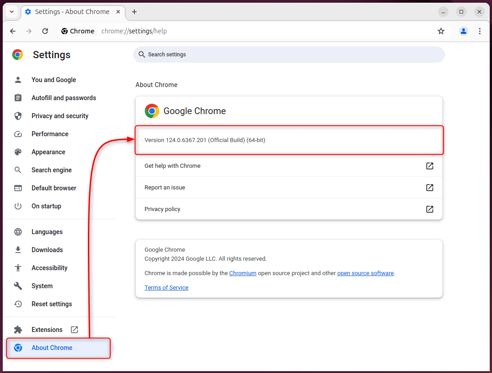492x373 pixels.
Task: Click the Downloads arrow icon
Action: coord(18,250)
